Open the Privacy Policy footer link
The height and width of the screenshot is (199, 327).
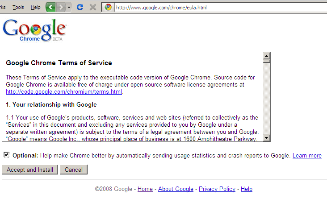coord(217,189)
